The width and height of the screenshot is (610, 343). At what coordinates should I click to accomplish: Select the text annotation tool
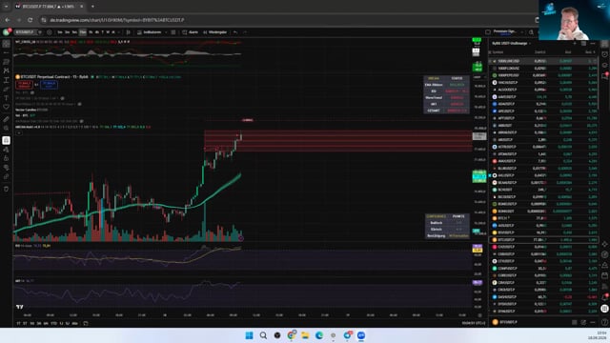[x=7, y=98]
